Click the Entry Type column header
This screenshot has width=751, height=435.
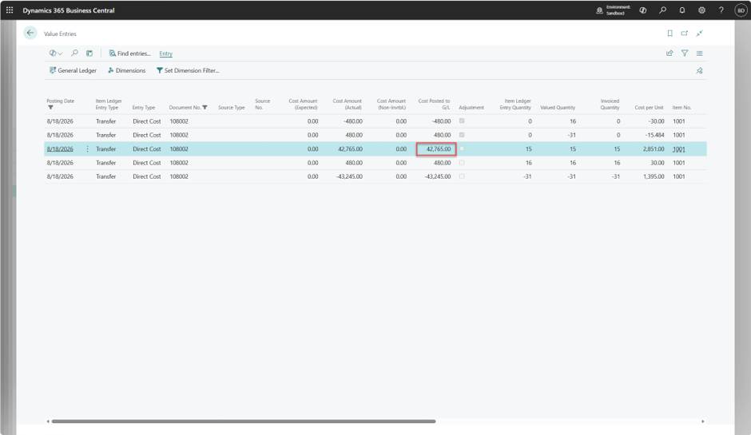click(x=144, y=108)
